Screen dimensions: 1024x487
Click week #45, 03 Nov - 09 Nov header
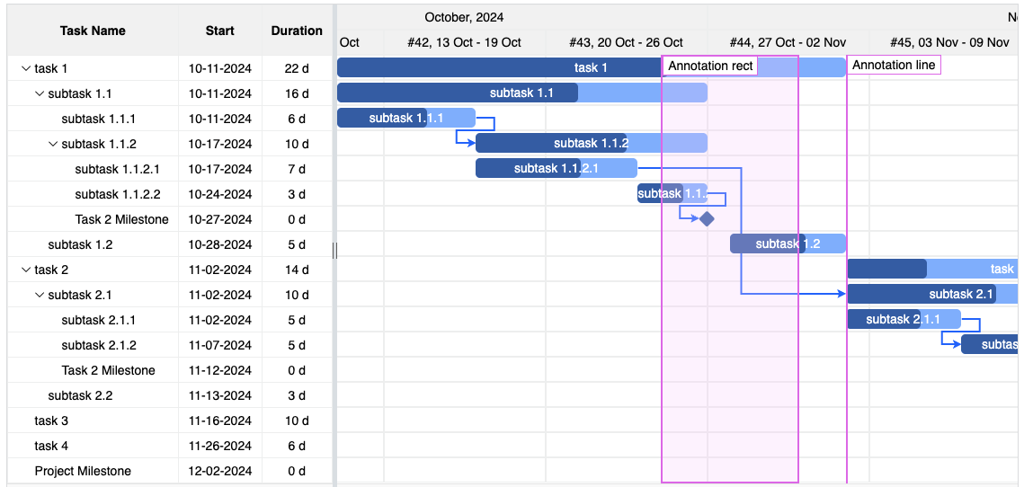pos(949,42)
